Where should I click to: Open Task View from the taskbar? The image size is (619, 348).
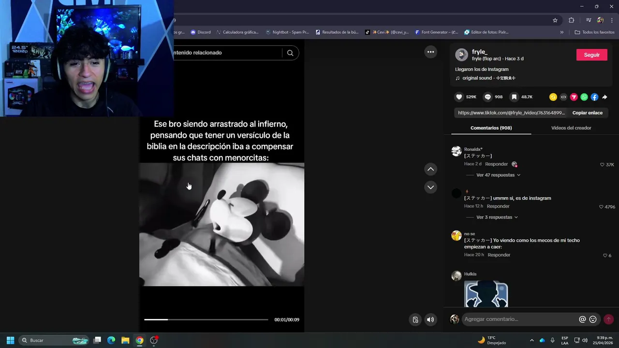point(97,340)
